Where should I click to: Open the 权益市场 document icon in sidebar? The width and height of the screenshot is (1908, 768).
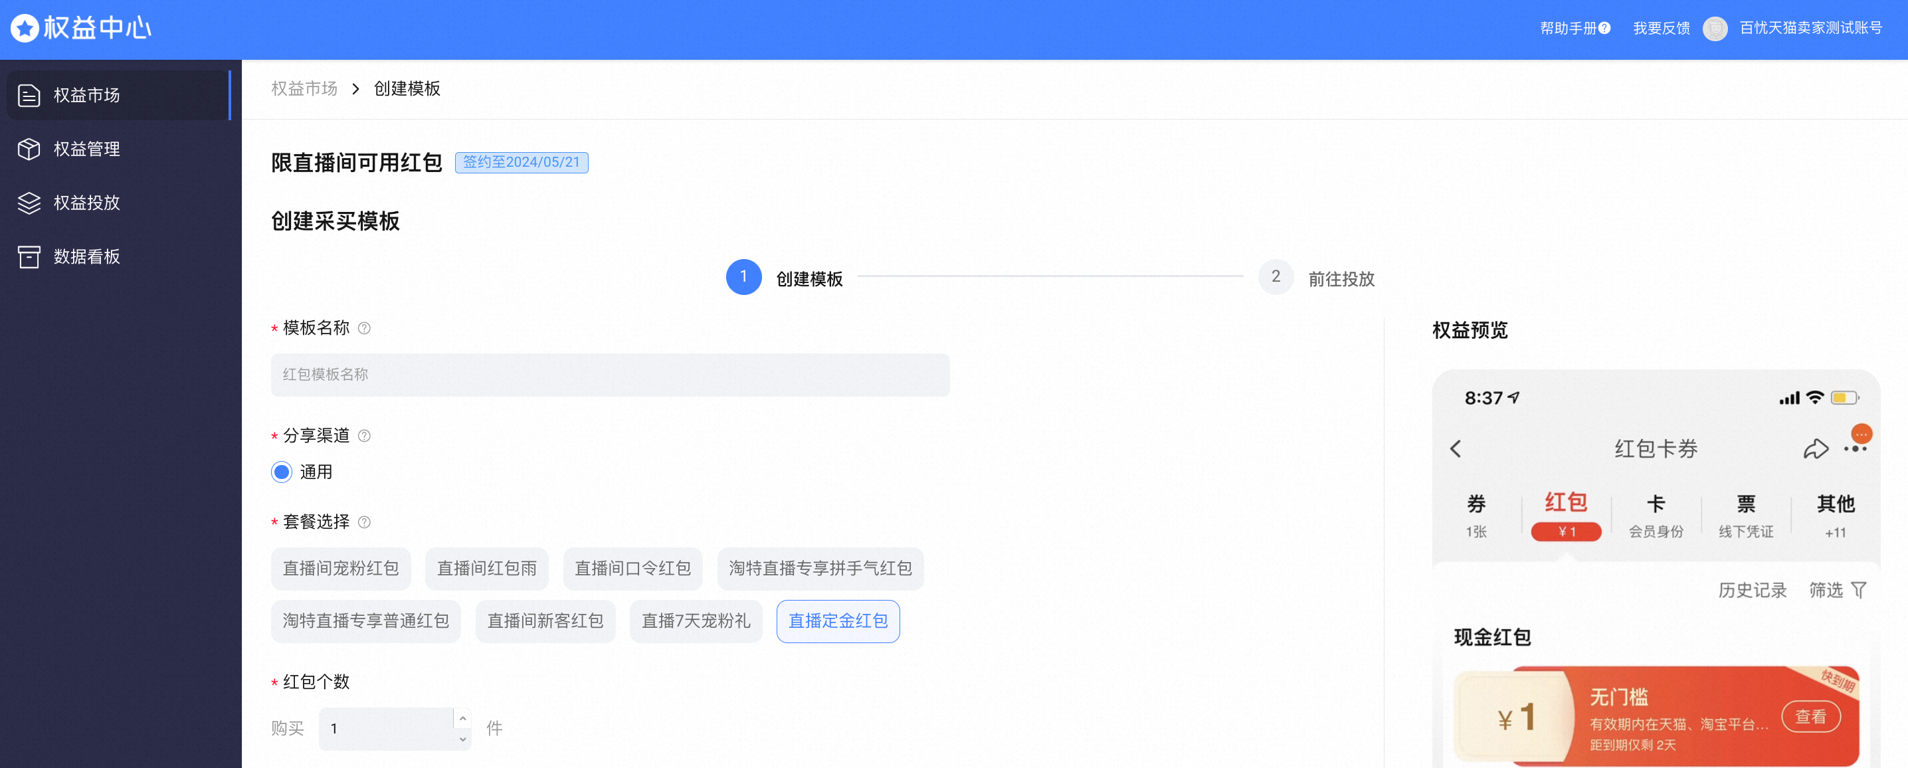tap(29, 96)
